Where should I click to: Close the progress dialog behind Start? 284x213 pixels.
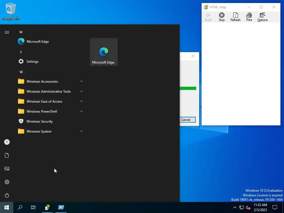[193, 56]
